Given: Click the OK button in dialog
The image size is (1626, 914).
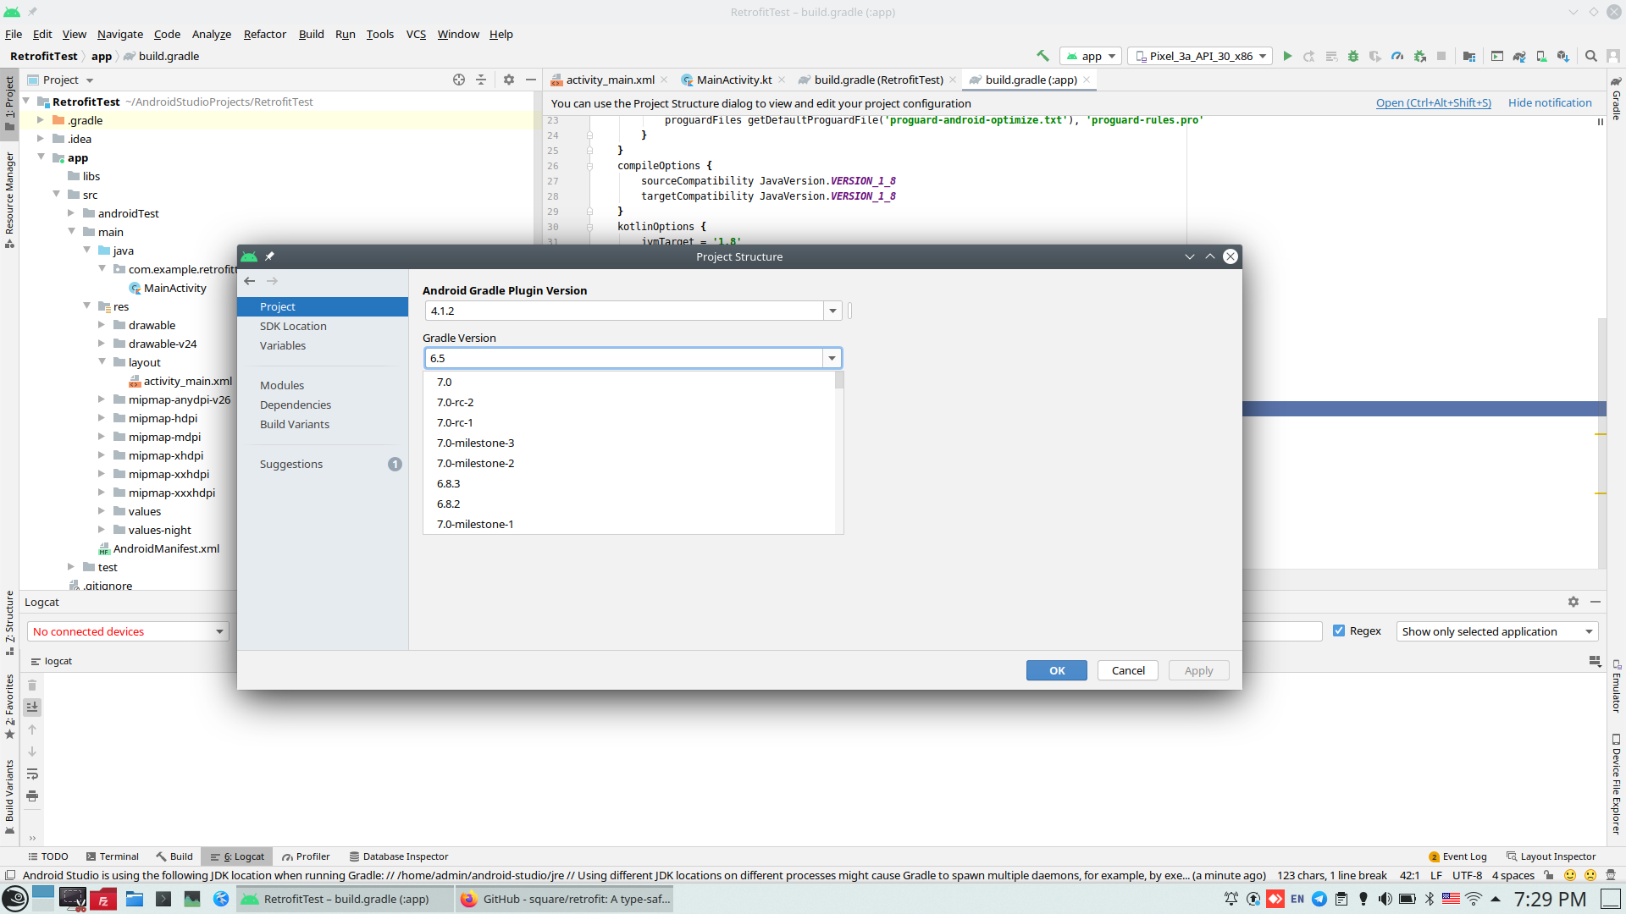Looking at the screenshot, I should tap(1056, 670).
